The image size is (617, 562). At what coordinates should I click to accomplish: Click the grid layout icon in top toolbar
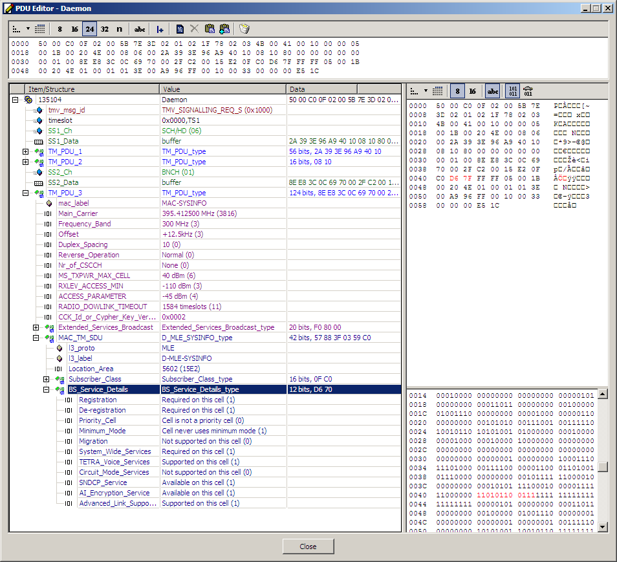[x=39, y=29]
